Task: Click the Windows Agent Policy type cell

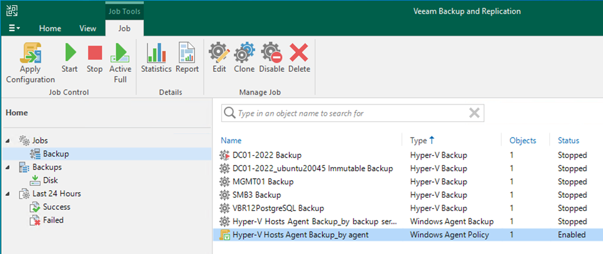Action: coord(450,235)
